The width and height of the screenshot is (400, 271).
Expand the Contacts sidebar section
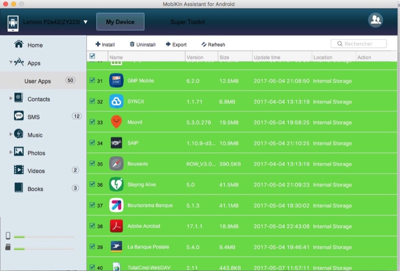[11, 98]
